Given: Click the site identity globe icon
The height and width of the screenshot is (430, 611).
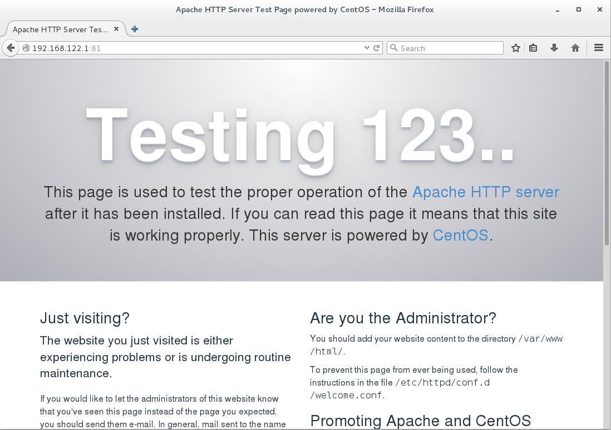Looking at the screenshot, I should 26,48.
